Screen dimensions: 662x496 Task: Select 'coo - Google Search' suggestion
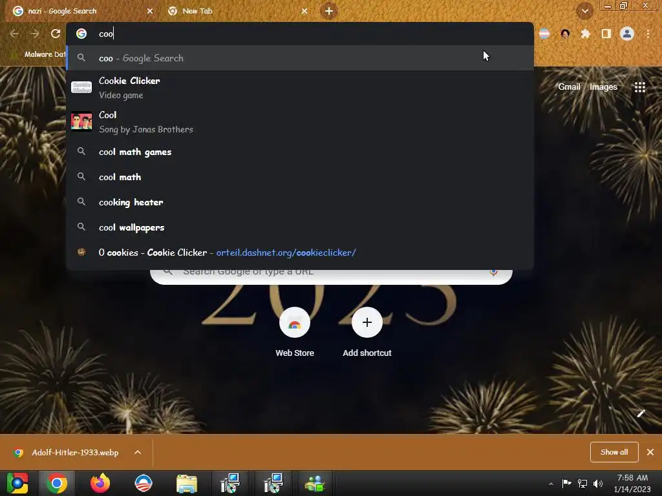(x=300, y=58)
